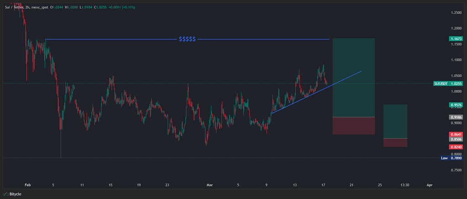Click the "Sui / Tether" symbol title
The height and width of the screenshot is (199, 467).
[13, 7]
